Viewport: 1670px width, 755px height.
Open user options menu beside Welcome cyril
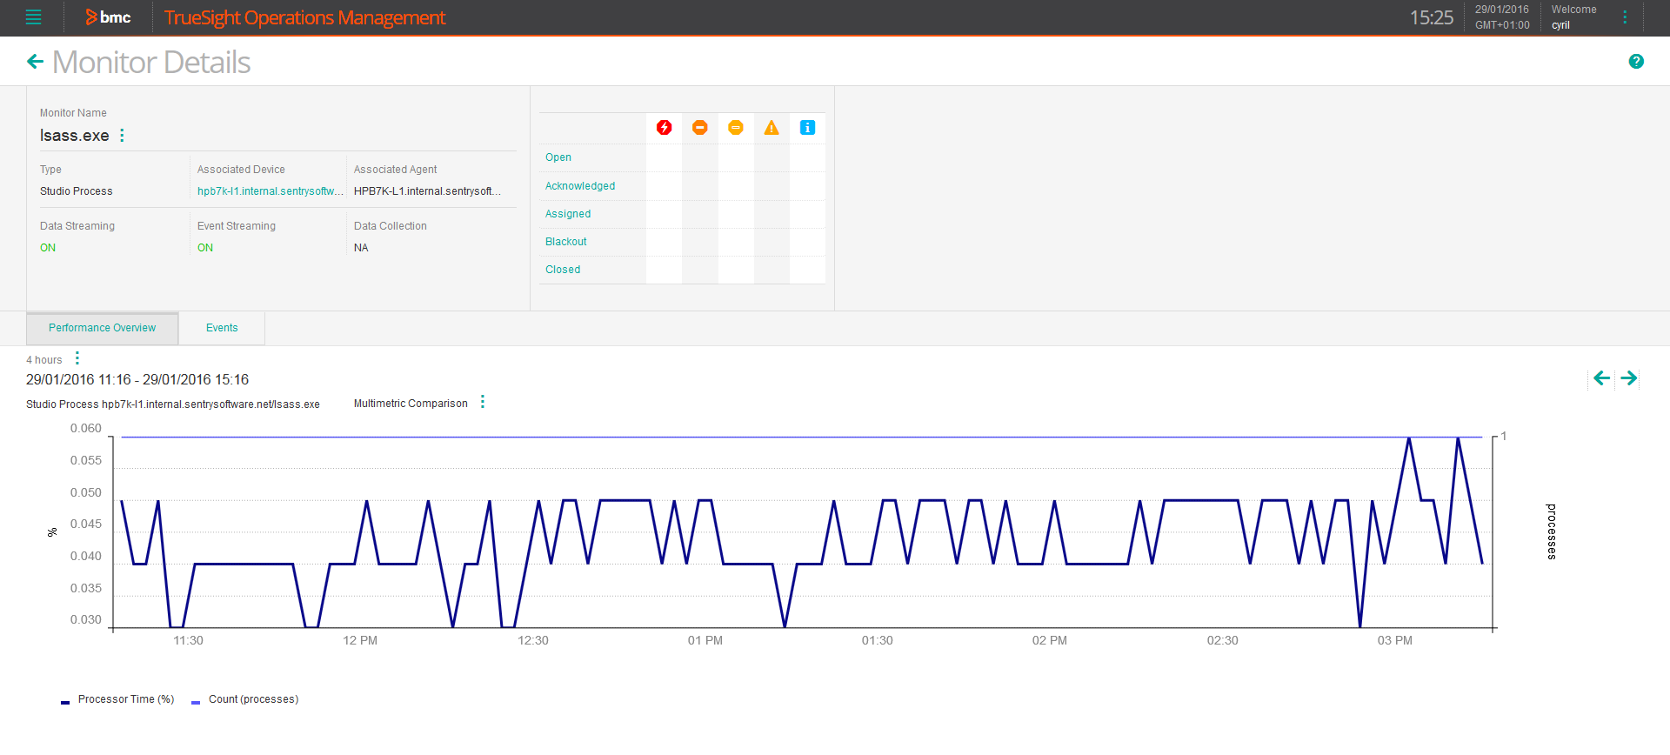click(x=1625, y=17)
